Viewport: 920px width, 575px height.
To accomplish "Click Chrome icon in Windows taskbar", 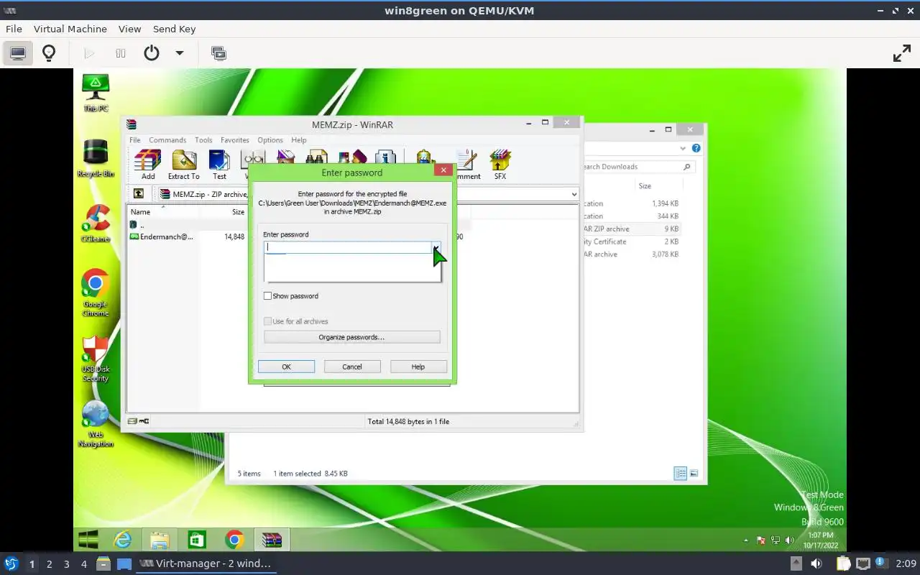I will 234,539.
